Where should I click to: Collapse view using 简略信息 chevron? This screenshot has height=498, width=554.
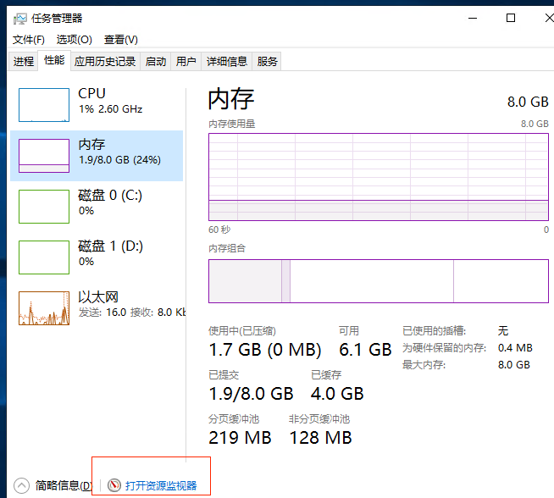coord(22,485)
